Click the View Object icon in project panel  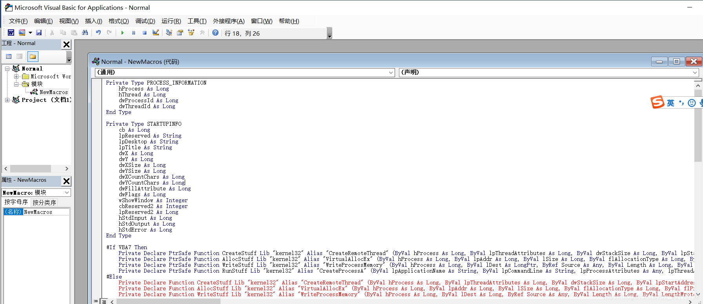point(19,56)
